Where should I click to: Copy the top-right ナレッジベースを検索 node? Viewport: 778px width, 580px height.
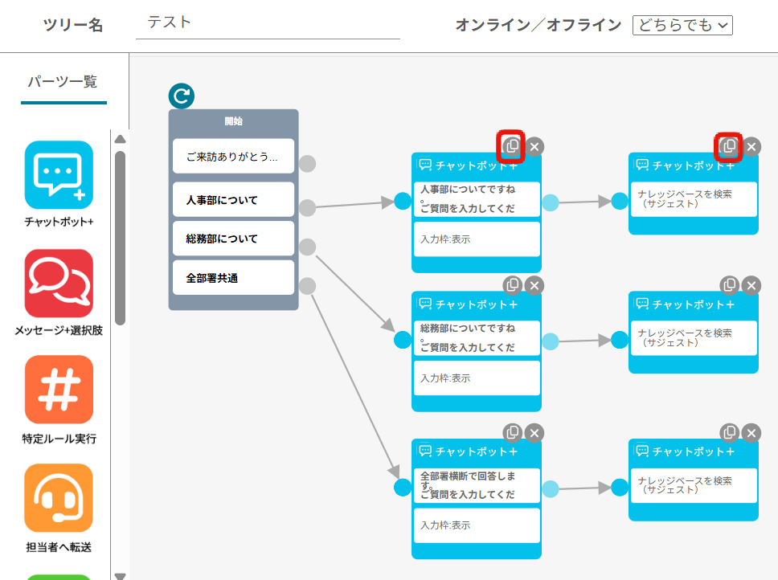click(730, 146)
